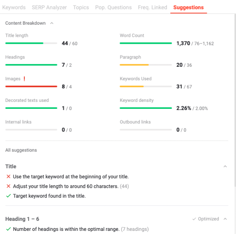The height and width of the screenshot is (234, 236).
Task: Click the red X by target keyword suggestion
Action: tap(8, 177)
